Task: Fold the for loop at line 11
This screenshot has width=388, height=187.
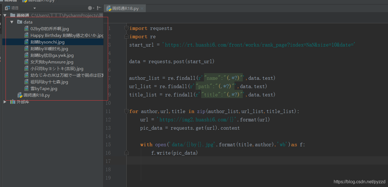Action: [127, 111]
